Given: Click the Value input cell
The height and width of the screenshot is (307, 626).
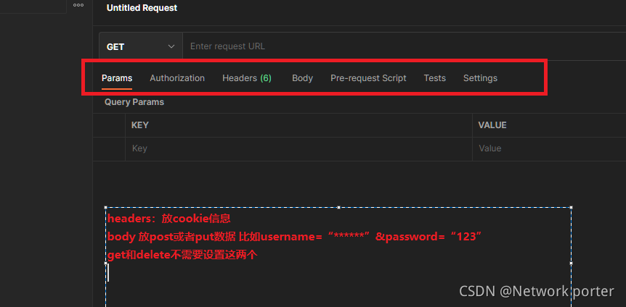Looking at the screenshot, I should point(549,149).
